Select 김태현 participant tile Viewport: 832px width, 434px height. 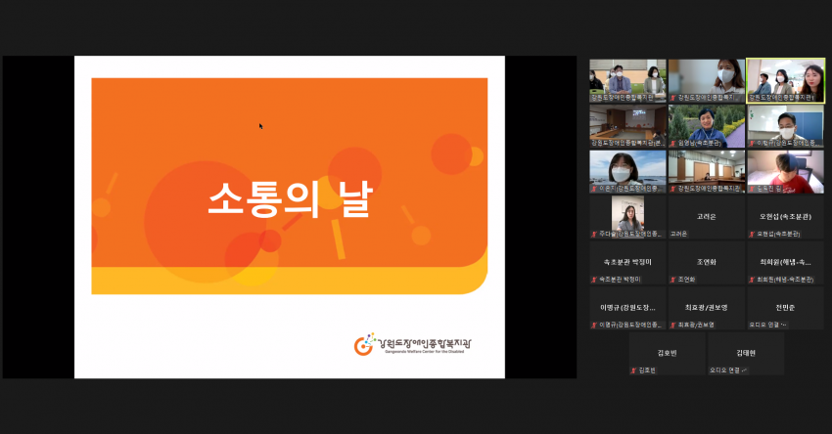click(x=746, y=354)
